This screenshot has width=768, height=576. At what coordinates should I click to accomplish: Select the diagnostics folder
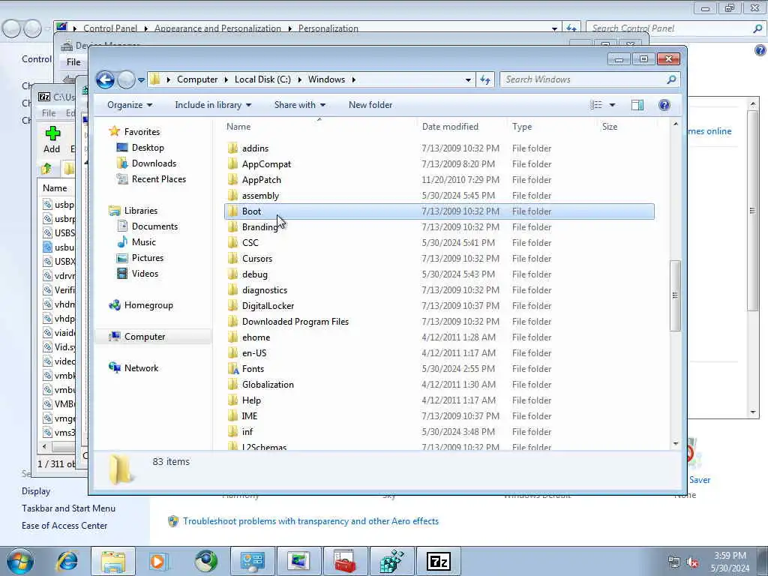tap(265, 290)
